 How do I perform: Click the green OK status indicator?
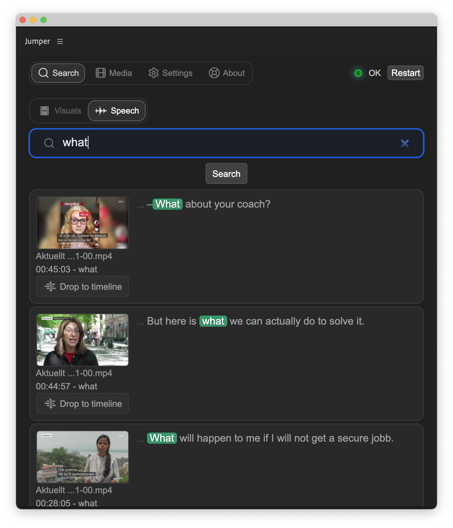(358, 73)
